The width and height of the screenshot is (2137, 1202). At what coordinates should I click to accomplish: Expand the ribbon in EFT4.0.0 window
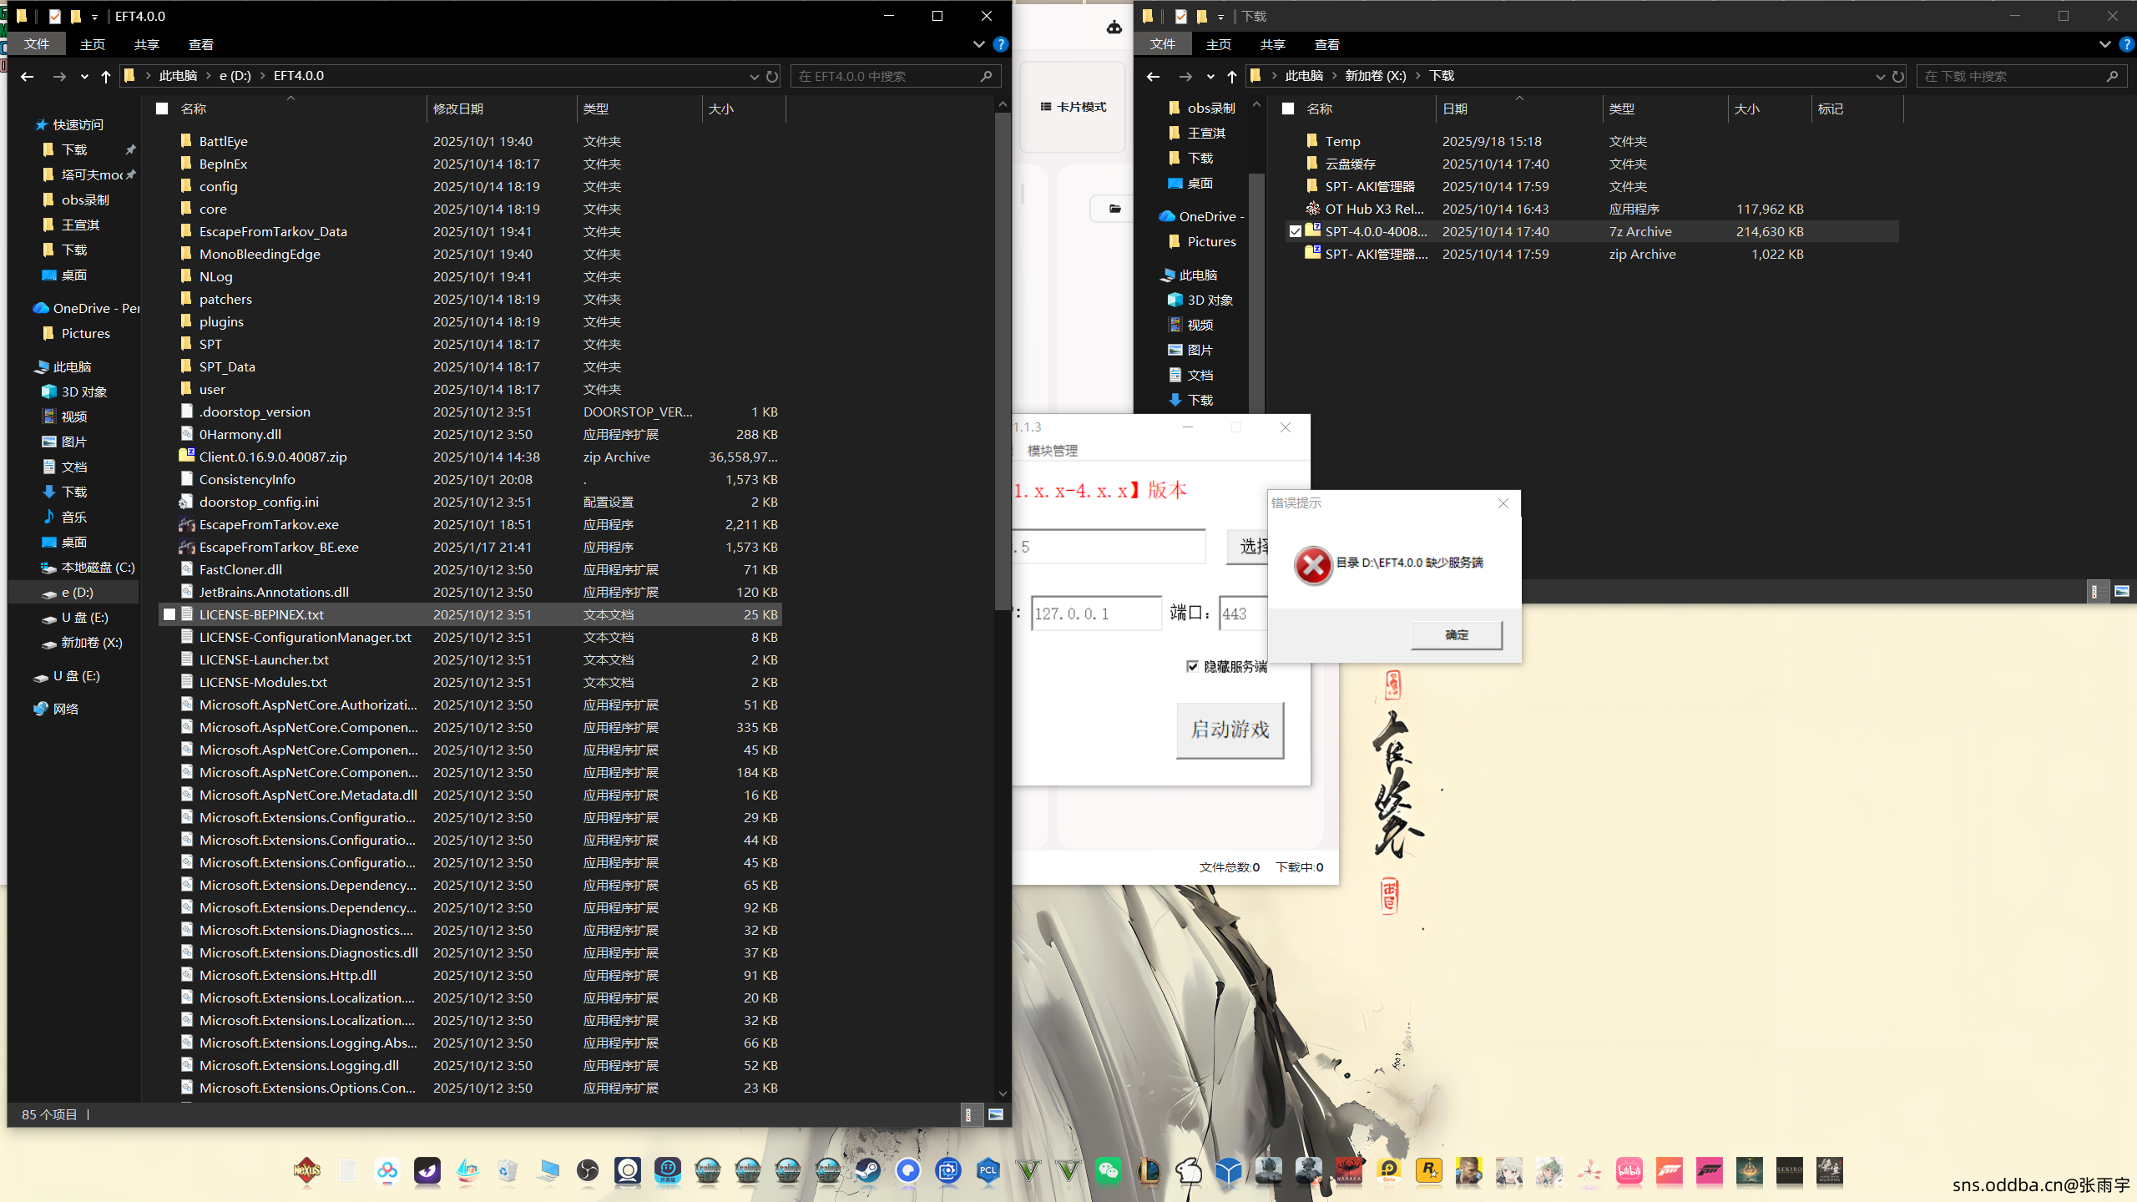pos(978,44)
